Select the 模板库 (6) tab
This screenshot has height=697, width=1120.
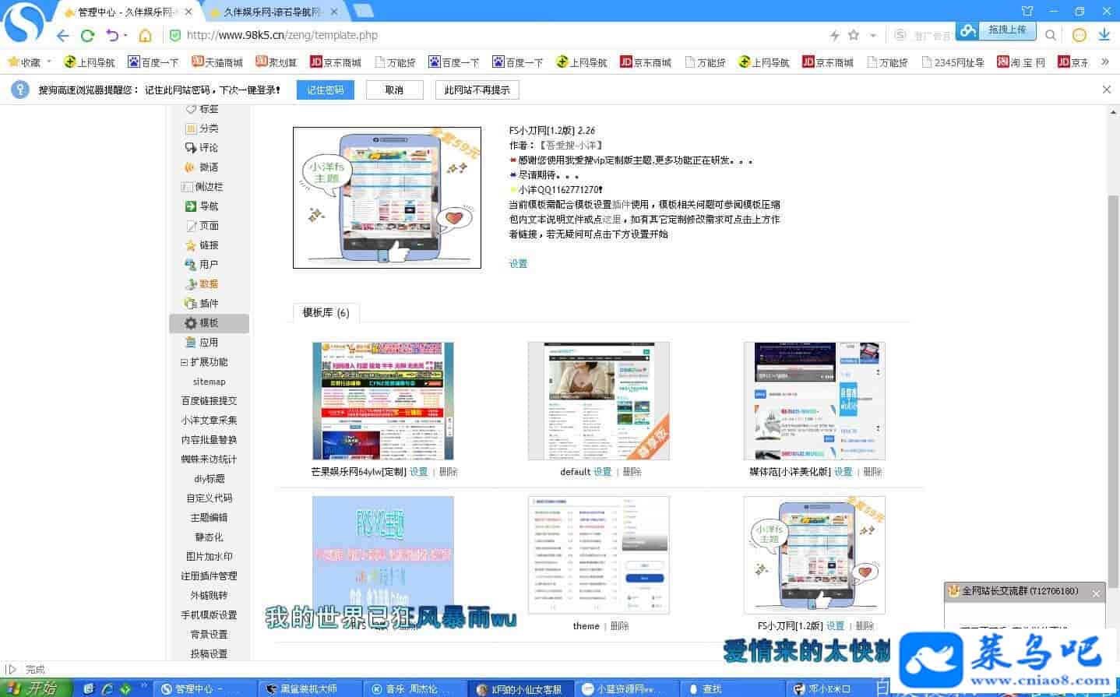tap(326, 312)
